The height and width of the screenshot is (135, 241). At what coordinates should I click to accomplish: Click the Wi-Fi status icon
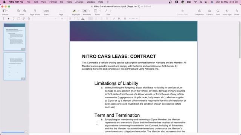pyautogui.click(x=195, y=2)
